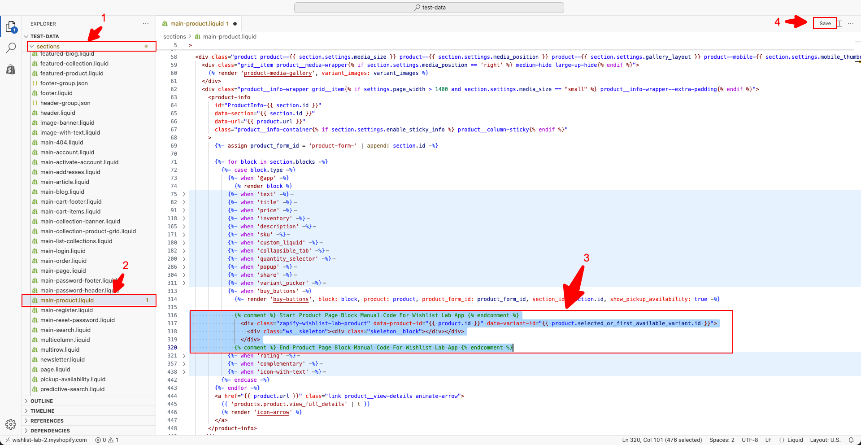Unfold the 'icon-with-text' block at line 438
Image resolution: width=861 pixels, height=445 pixels.
point(184,372)
